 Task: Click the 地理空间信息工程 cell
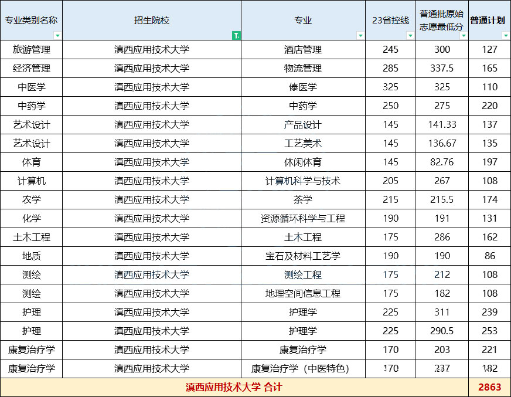[x=302, y=294]
